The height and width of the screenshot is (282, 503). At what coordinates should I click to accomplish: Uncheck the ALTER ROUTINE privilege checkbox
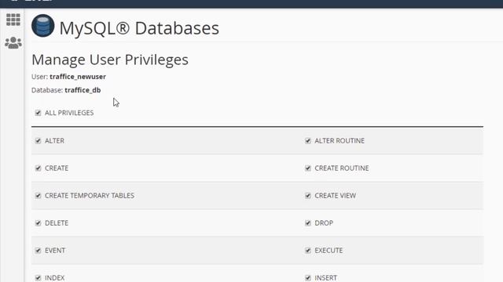point(308,141)
